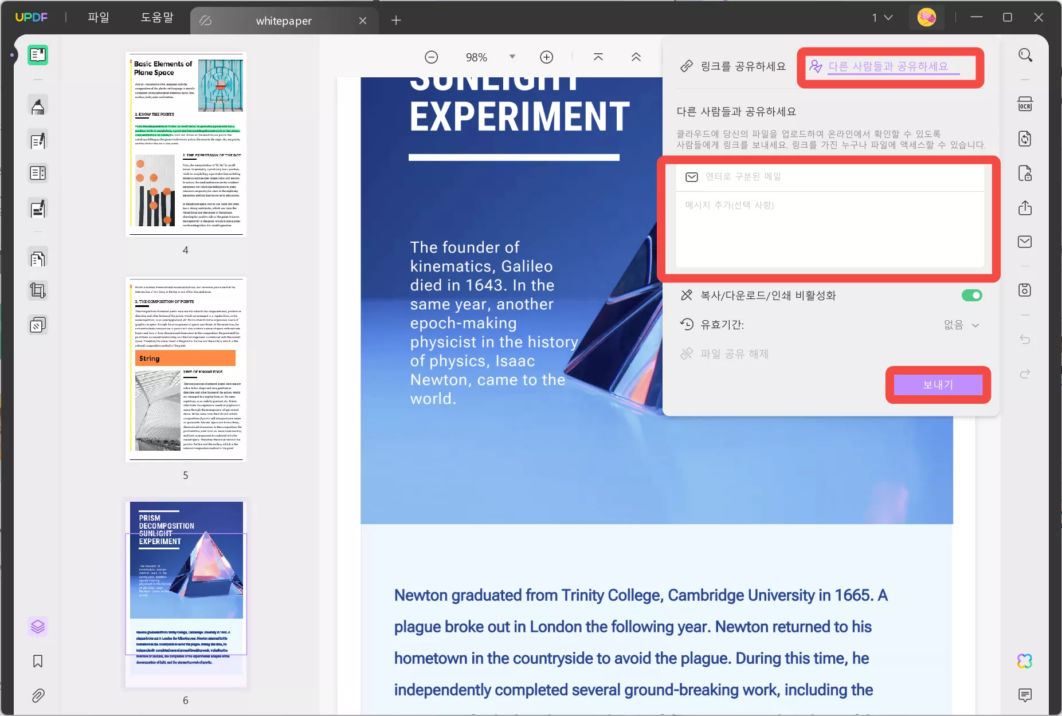Open the Form preparation tool icon

coord(38,173)
